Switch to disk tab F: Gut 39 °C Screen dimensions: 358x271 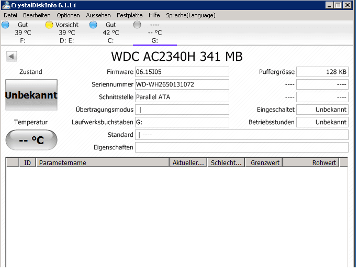pyautogui.click(x=23, y=32)
